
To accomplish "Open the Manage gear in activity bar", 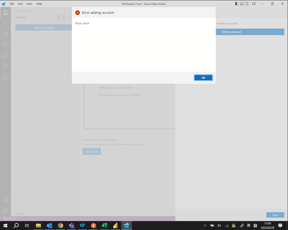I will [5, 211].
